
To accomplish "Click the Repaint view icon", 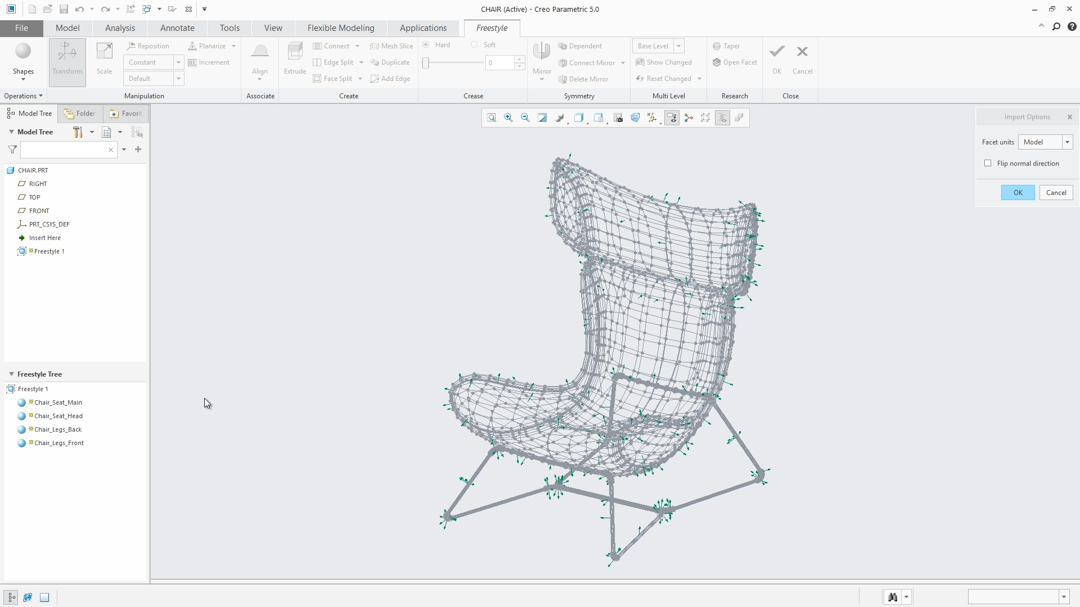I will point(542,117).
